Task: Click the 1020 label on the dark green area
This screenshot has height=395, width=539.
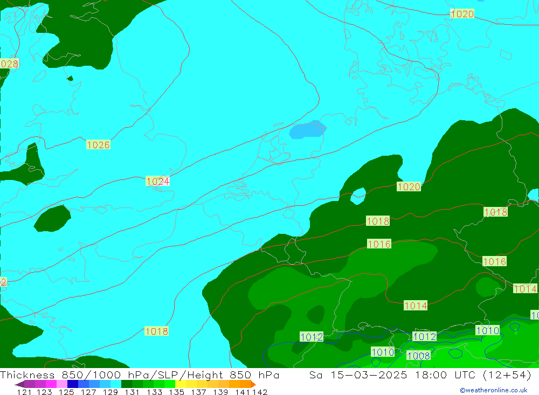Action: (x=409, y=186)
